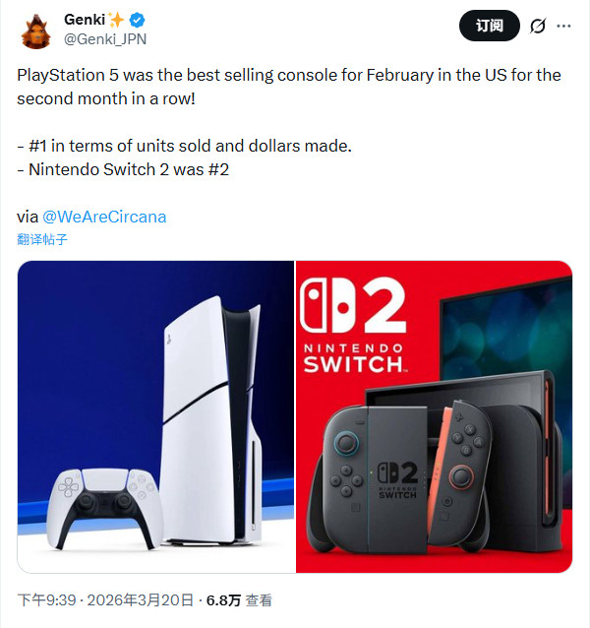Click Genki's profile avatar picture

[36, 31]
